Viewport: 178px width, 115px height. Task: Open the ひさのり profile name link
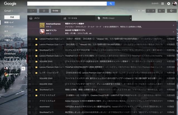pyautogui.click(x=155, y=4)
